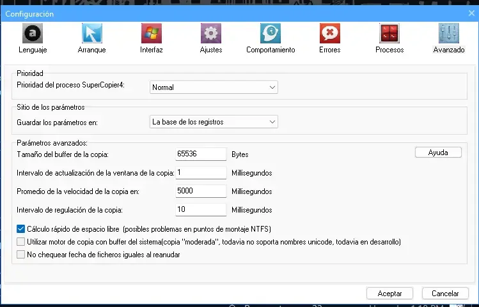Enable motor de copia con buffer del sistema

20,241
